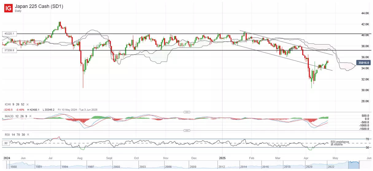The width and height of the screenshot is (373, 171).
Task: Select the RSI 50 midline label
Action: coord(5,143)
